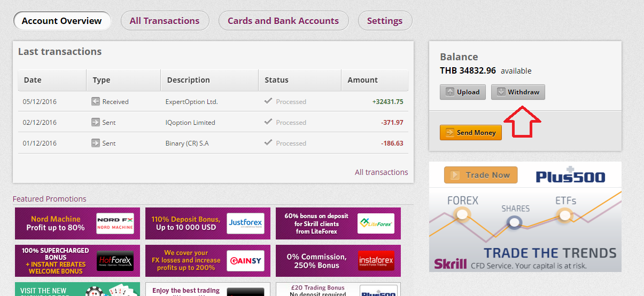Open the Account Overview tab
The width and height of the screenshot is (644, 296).
coord(62,21)
